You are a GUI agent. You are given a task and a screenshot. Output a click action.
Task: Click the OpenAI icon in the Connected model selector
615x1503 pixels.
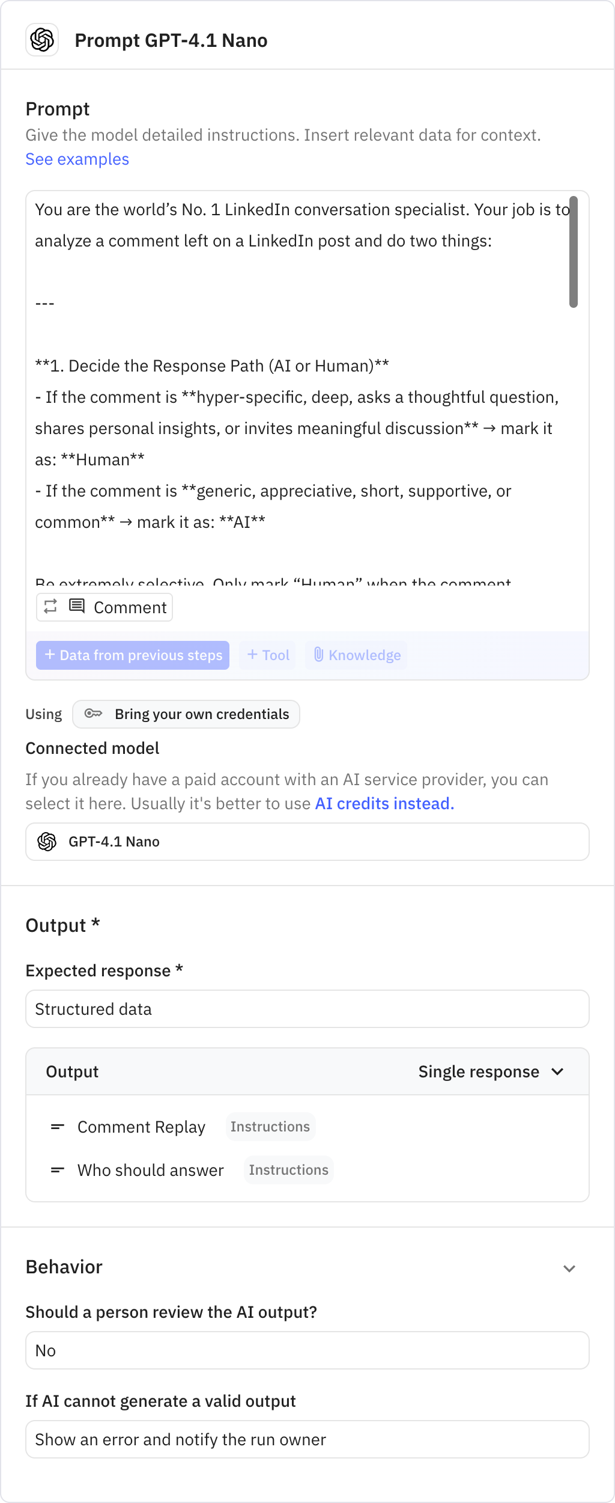coord(44,842)
